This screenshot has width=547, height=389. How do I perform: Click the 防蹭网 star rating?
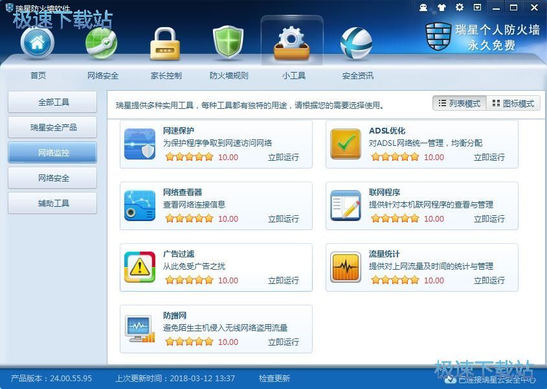click(x=189, y=342)
